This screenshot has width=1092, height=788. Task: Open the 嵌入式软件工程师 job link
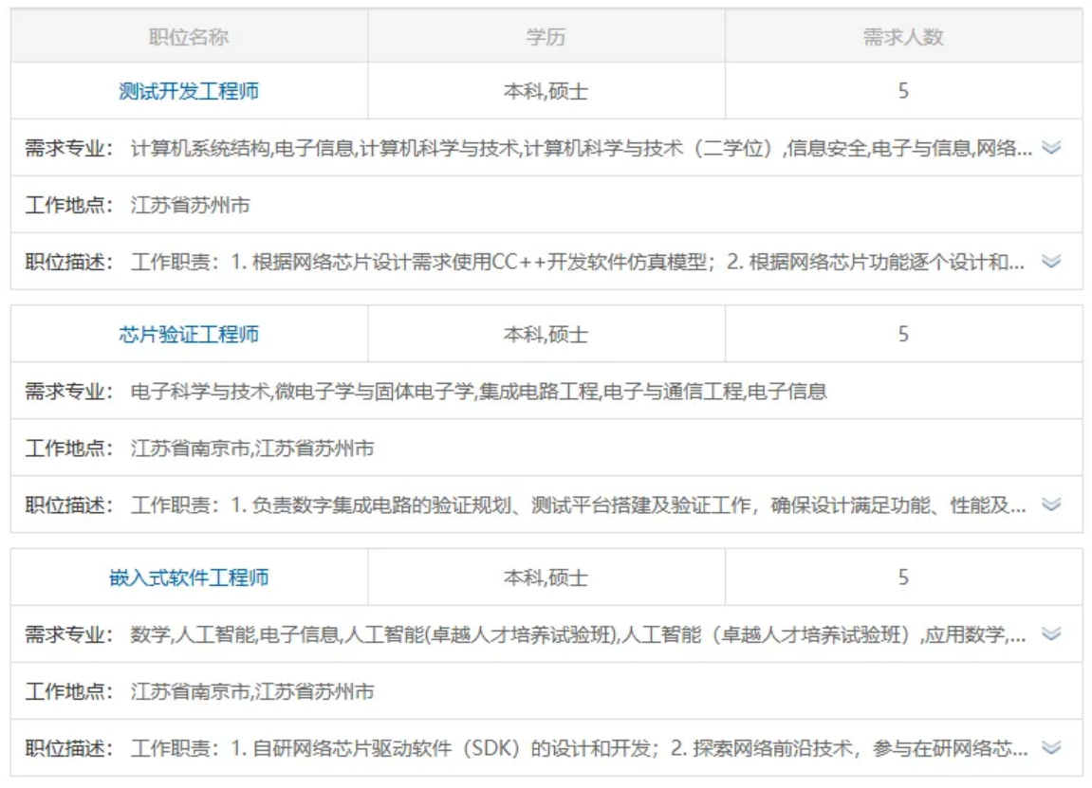click(189, 577)
